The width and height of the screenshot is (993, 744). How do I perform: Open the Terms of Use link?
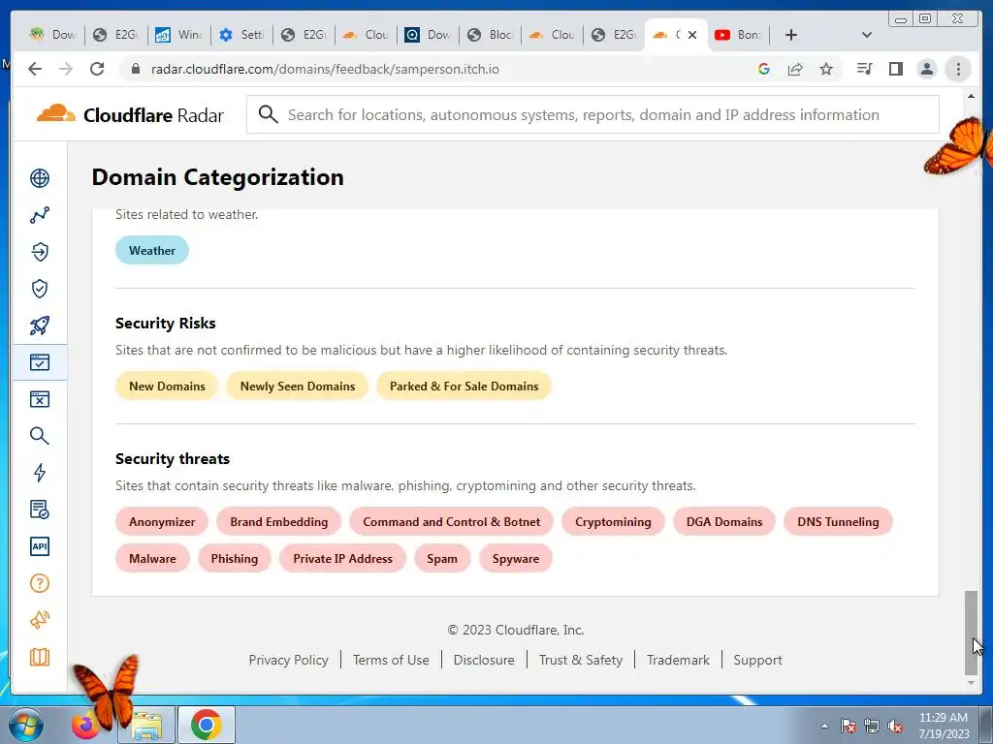coord(391,660)
